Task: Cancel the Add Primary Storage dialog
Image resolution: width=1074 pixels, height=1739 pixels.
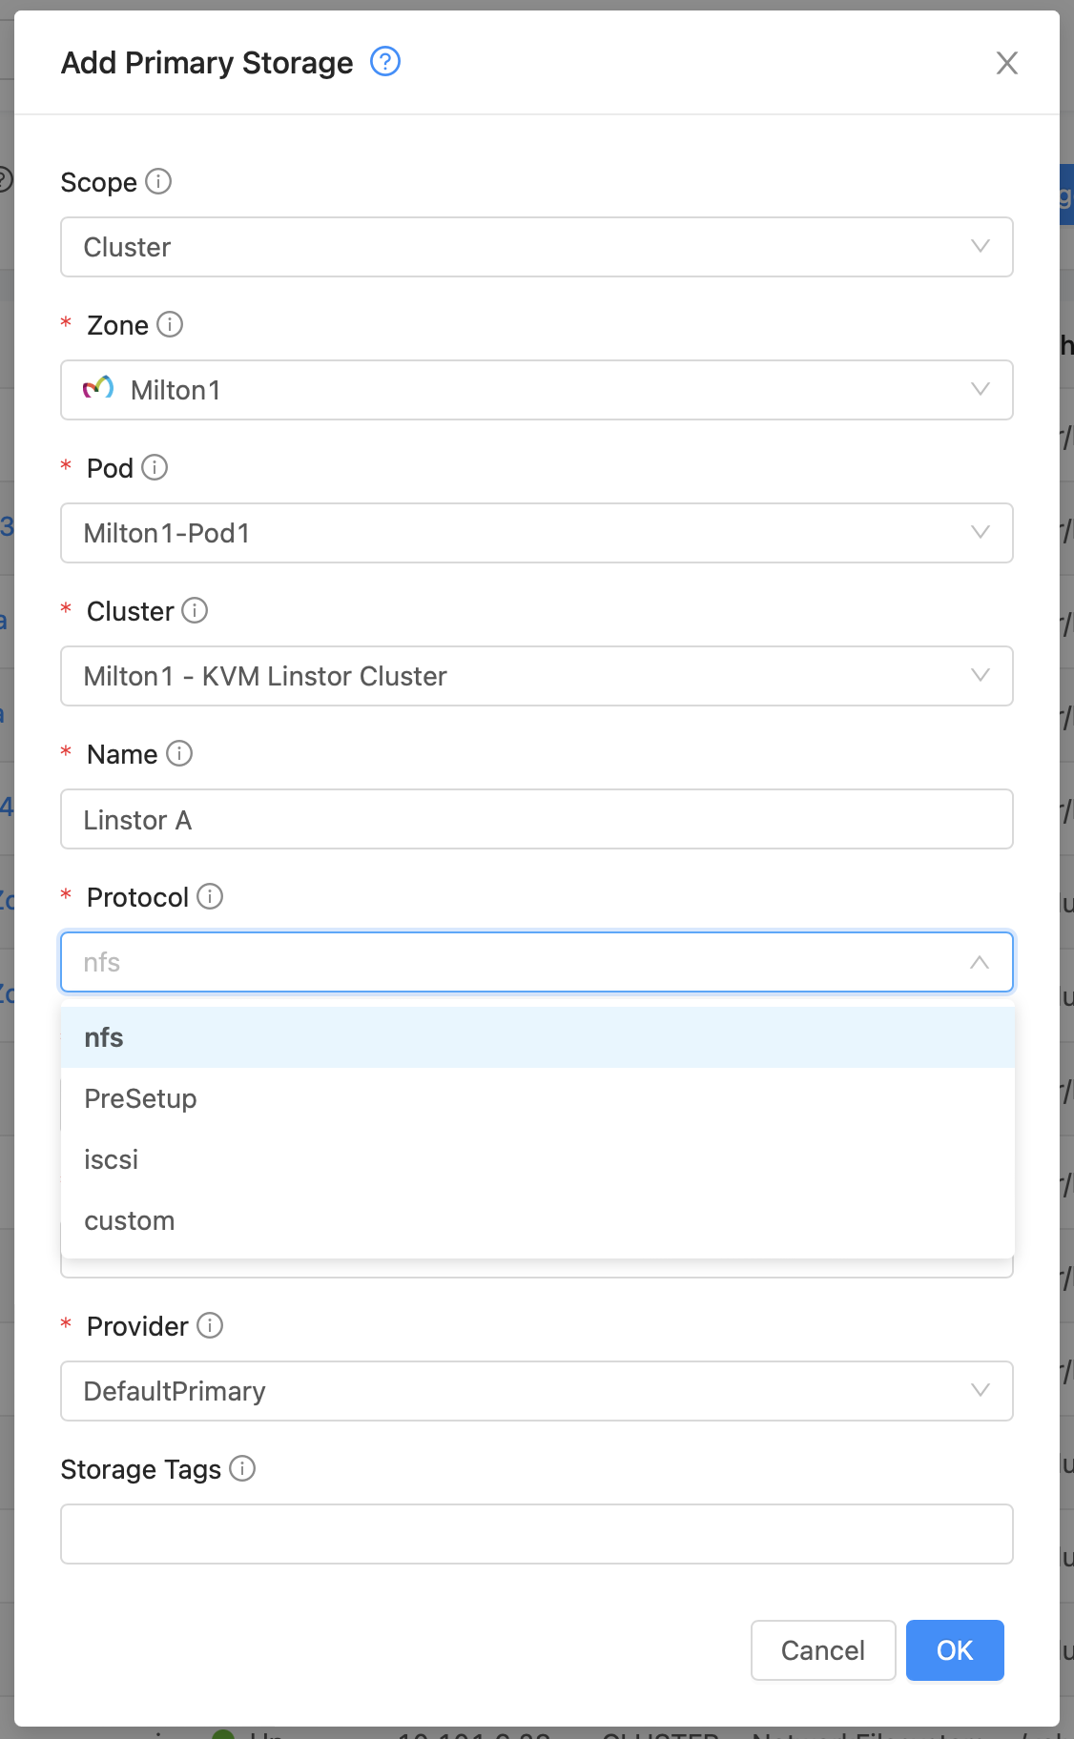Action: [x=822, y=1650]
